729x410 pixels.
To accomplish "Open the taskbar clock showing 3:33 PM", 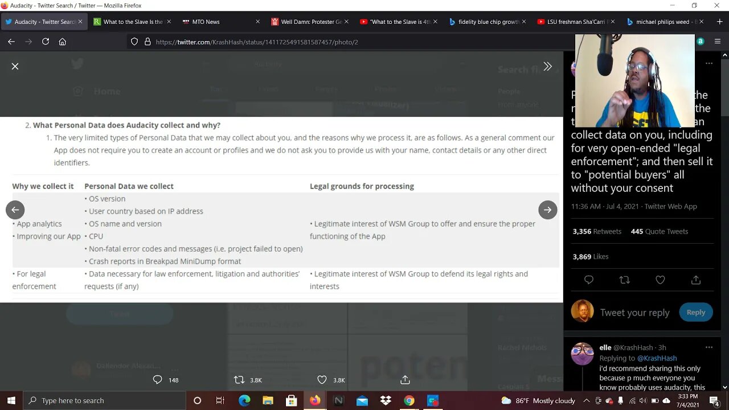I will click(688, 400).
